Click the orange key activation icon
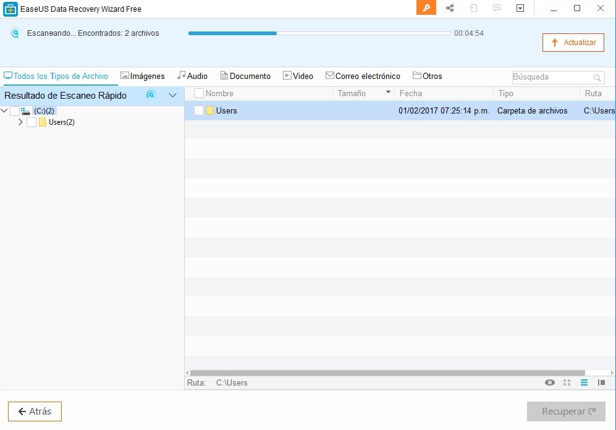The image size is (616, 430). 426,9
